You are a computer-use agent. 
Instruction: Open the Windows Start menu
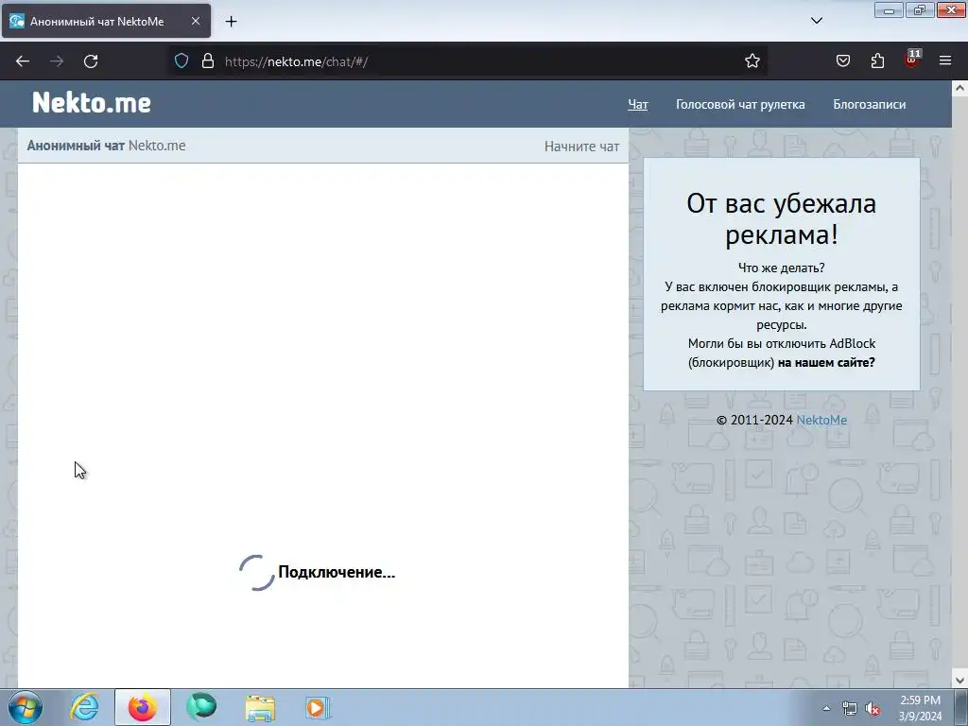(x=26, y=707)
